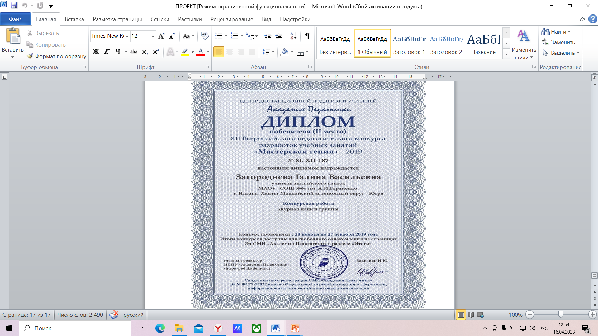Viewport: 598px width, 336px height.
Task: Toggle subscript x₂ formatting
Action: [145, 52]
